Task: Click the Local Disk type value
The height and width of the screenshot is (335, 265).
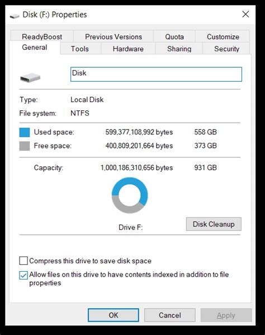Action: coord(87,100)
